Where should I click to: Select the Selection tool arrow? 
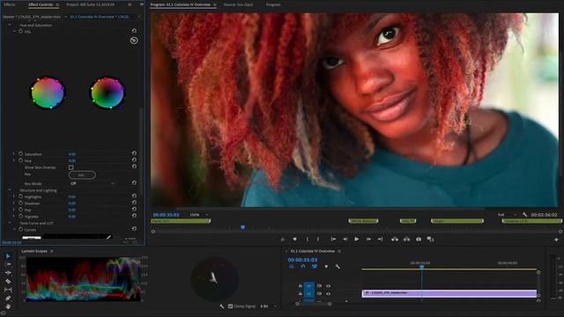click(8, 256)
